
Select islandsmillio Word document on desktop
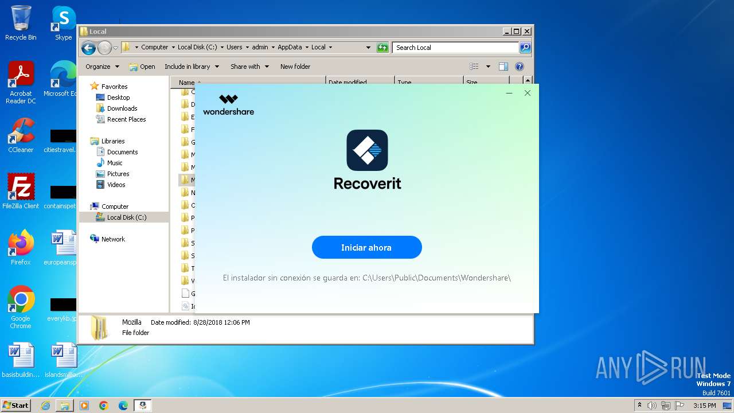click(63, 361)
